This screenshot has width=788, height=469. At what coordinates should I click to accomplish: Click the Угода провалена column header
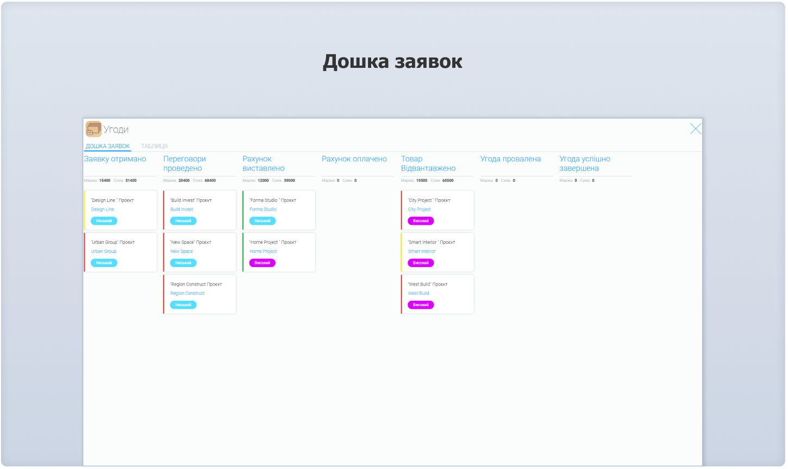tap(511, 159)
